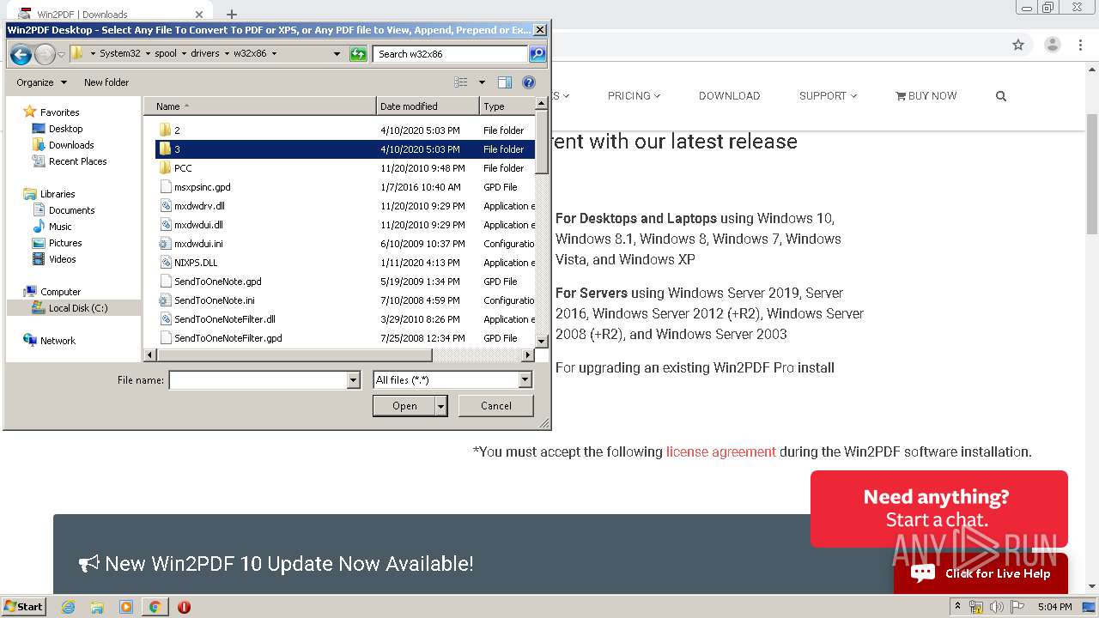Cancel the file dialog
The image size is (1099, 618).
[x=496, y=406]
